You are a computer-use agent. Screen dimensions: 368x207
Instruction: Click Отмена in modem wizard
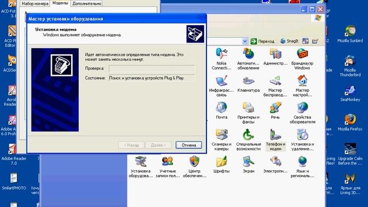tap(189, 145)
